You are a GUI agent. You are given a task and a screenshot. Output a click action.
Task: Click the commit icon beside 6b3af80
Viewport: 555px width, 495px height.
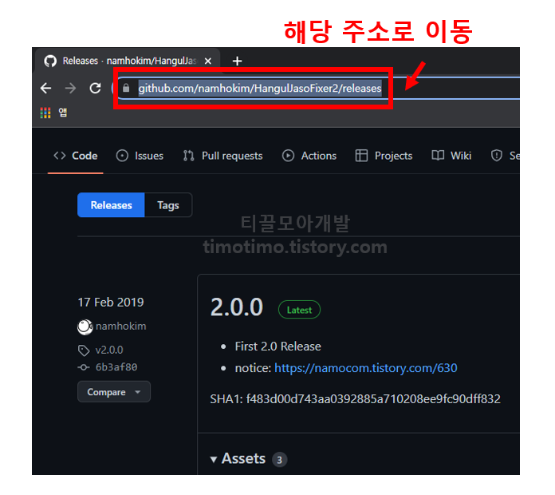click(84, 367)
